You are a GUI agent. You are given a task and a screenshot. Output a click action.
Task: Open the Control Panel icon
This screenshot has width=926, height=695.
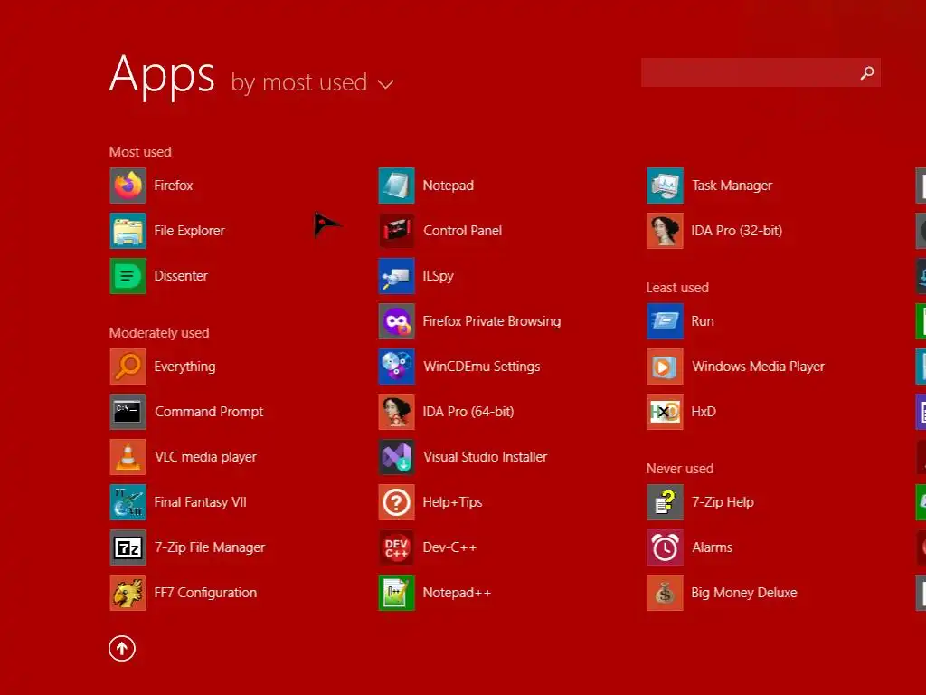coord(396,231)
